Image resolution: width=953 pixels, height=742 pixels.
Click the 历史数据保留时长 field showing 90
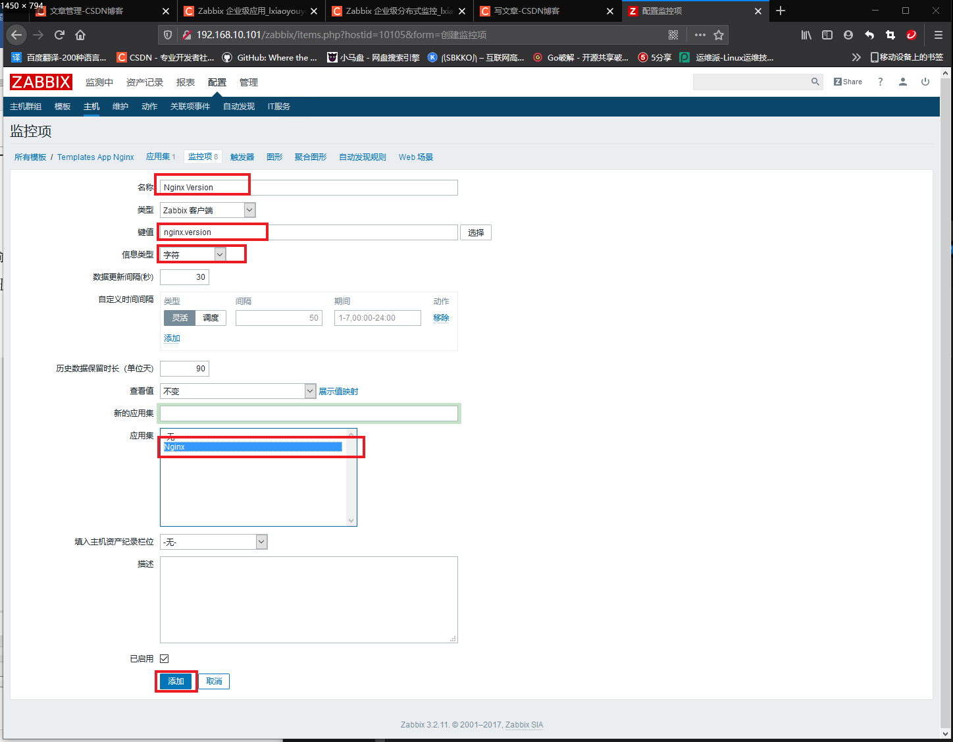(x=184, y=369)
